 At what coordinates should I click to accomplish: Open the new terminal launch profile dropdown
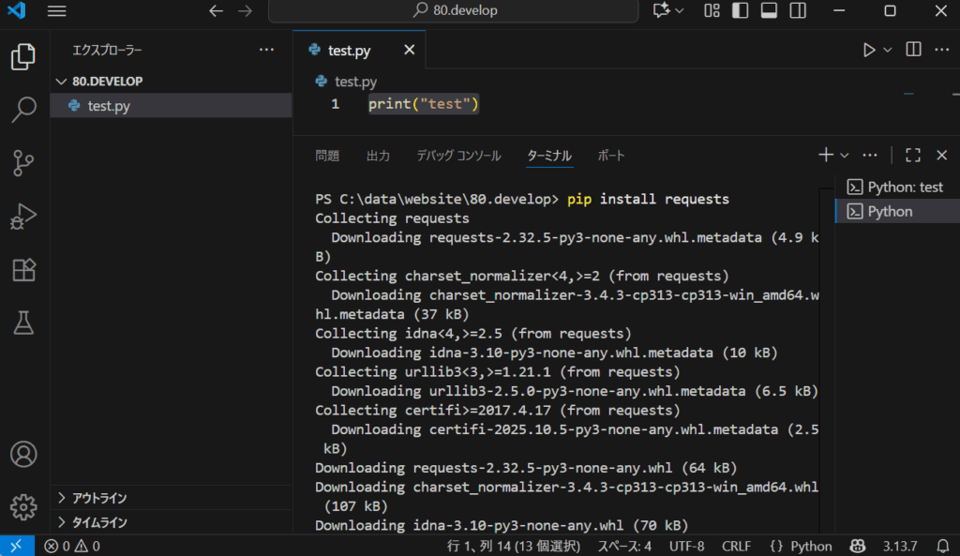pos(845,156)
